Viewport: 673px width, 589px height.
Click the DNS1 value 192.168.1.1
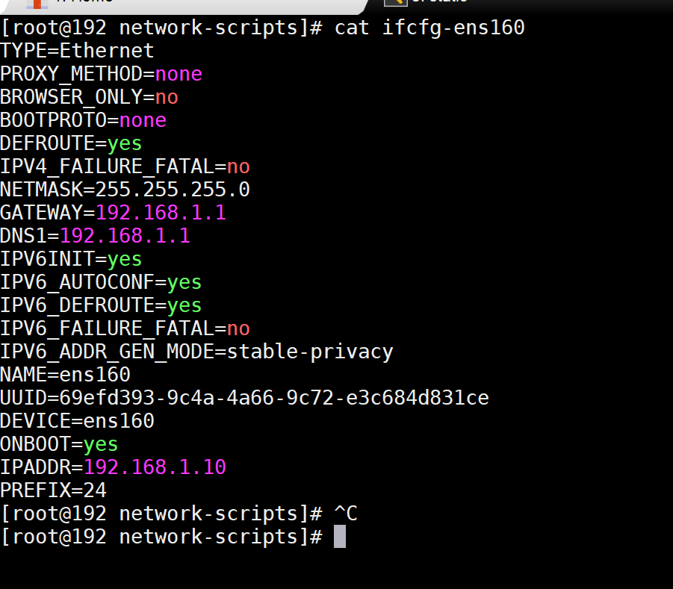coord(125,235)
